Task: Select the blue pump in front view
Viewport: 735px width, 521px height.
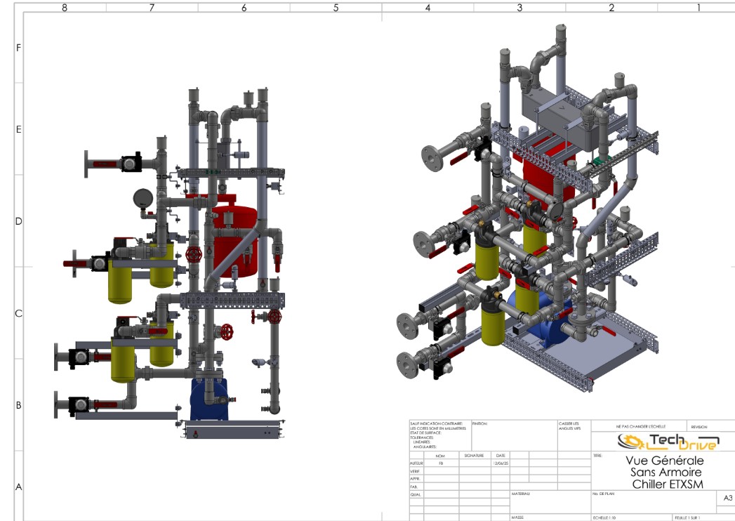Action: (x=209, y=400)
